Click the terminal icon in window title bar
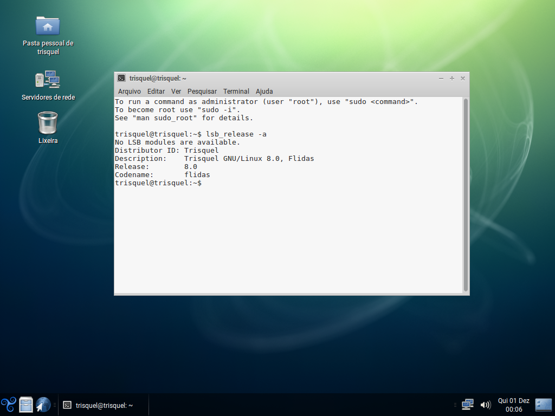The width and height of the screenshot is (555, 416). point(121,78)
